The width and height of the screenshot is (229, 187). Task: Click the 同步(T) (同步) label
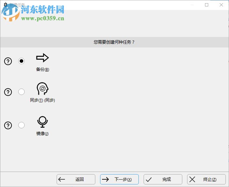click(43, 100)
